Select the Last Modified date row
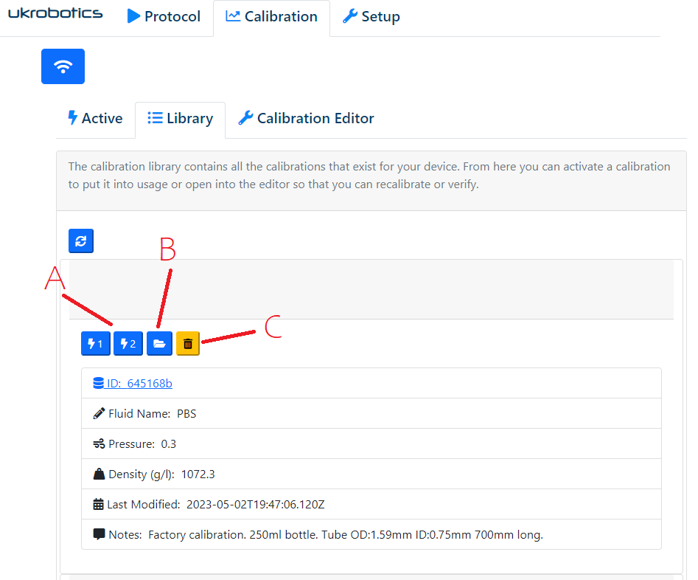The width and height of the screenshot is (698, 580). (371, 505)
